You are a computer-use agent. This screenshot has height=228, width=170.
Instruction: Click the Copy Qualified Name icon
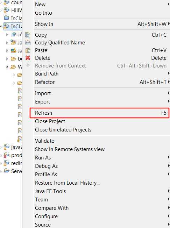[28, 43]
